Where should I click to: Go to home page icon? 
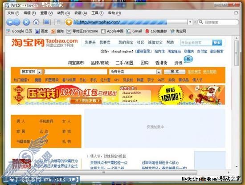36,22
